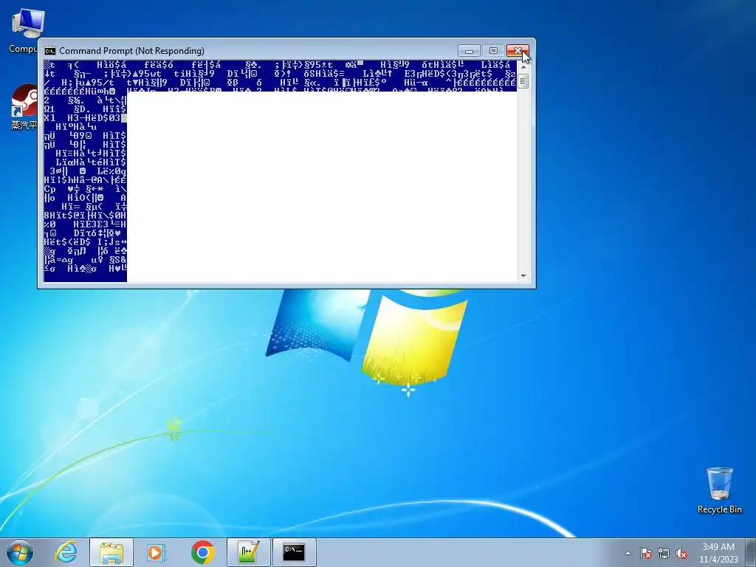Select the Steam shortcut desktop icon
This screenshot has height=567, width=756.
tap(24, 107)
